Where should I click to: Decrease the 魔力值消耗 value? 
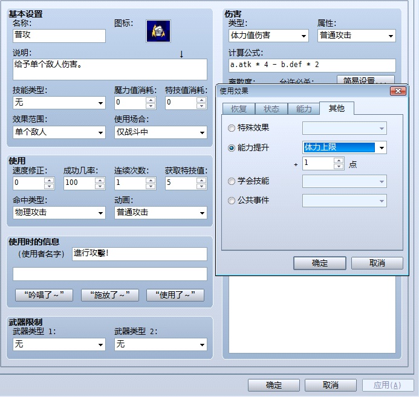[x=151, y=106]
